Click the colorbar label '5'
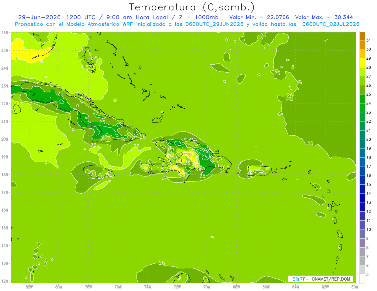 click(x=368, y=275)
